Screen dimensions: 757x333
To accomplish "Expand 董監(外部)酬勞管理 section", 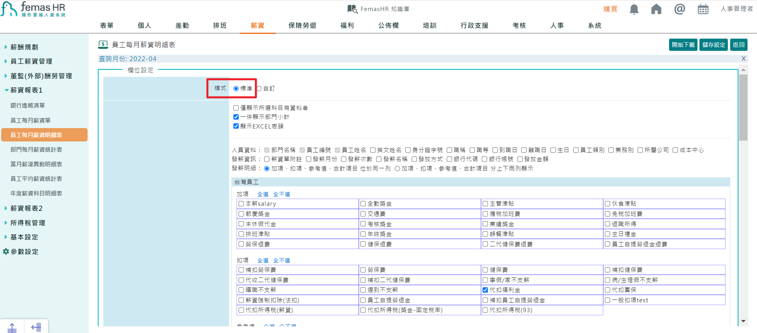I will pyautogui.click(x=41, y=76).
